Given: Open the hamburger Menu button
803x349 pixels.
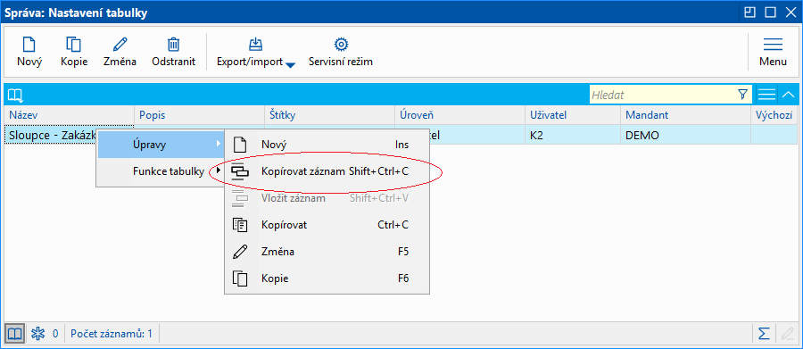Looking at the screenshot, I should (x=773, y=51).
